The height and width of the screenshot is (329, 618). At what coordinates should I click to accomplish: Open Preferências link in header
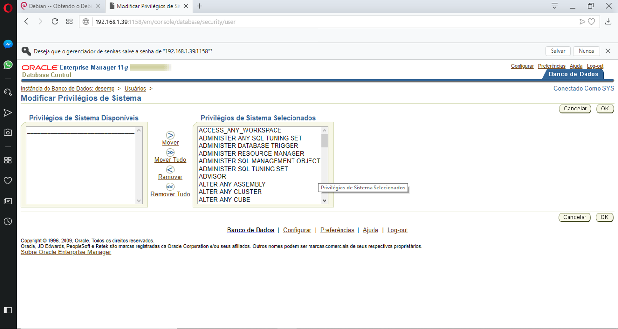coord(552,66)
